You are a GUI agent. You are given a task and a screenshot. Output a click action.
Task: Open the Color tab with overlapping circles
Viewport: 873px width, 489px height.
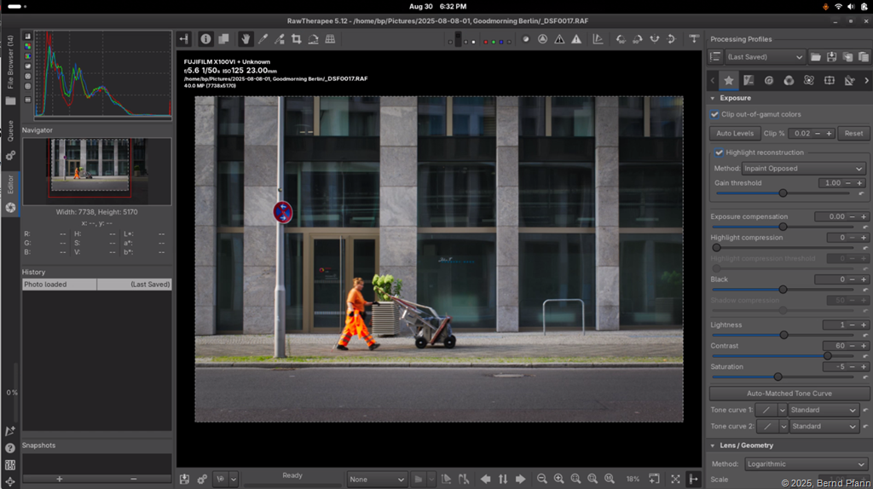[x=789, y=81]
